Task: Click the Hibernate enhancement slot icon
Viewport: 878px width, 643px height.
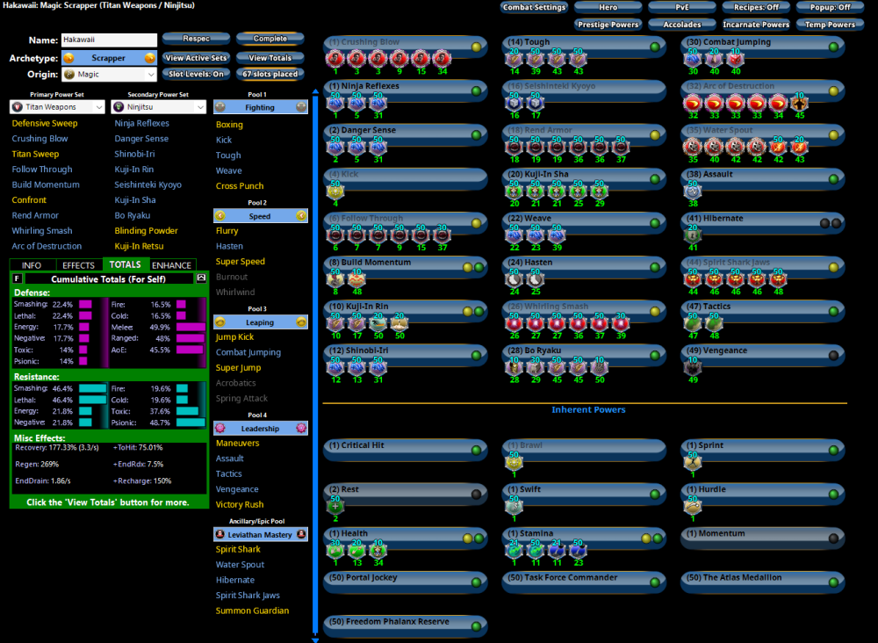Action: coord(693,235)
